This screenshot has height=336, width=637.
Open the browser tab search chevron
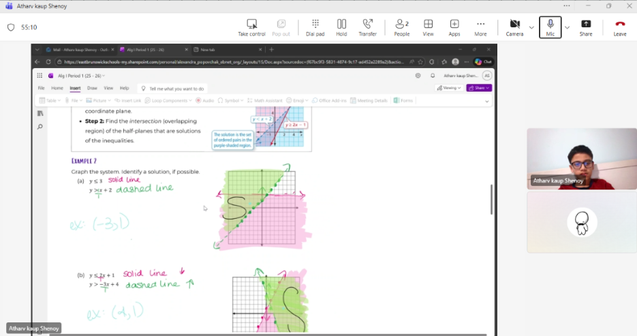pyautogui.click(x=37, y=50)
